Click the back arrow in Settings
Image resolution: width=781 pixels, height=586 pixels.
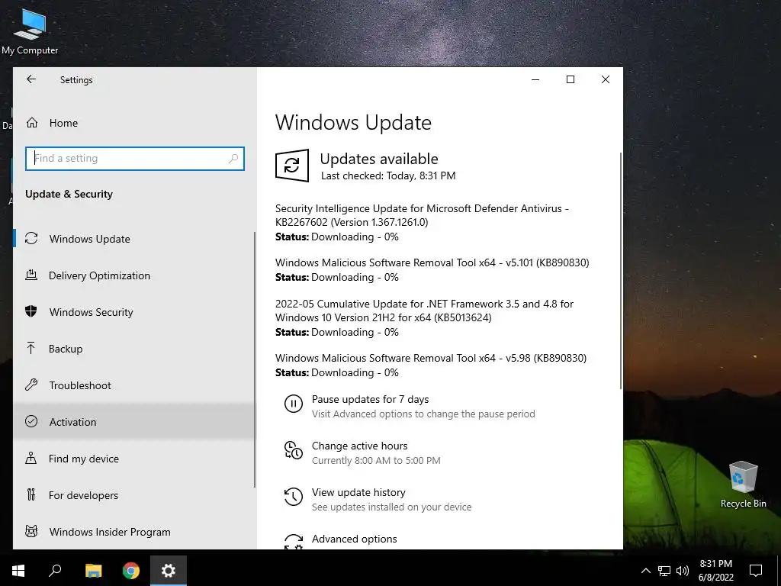click(x=31, y=79)
